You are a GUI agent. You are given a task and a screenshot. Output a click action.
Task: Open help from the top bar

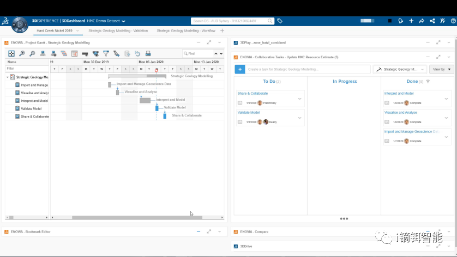(453, 21)
